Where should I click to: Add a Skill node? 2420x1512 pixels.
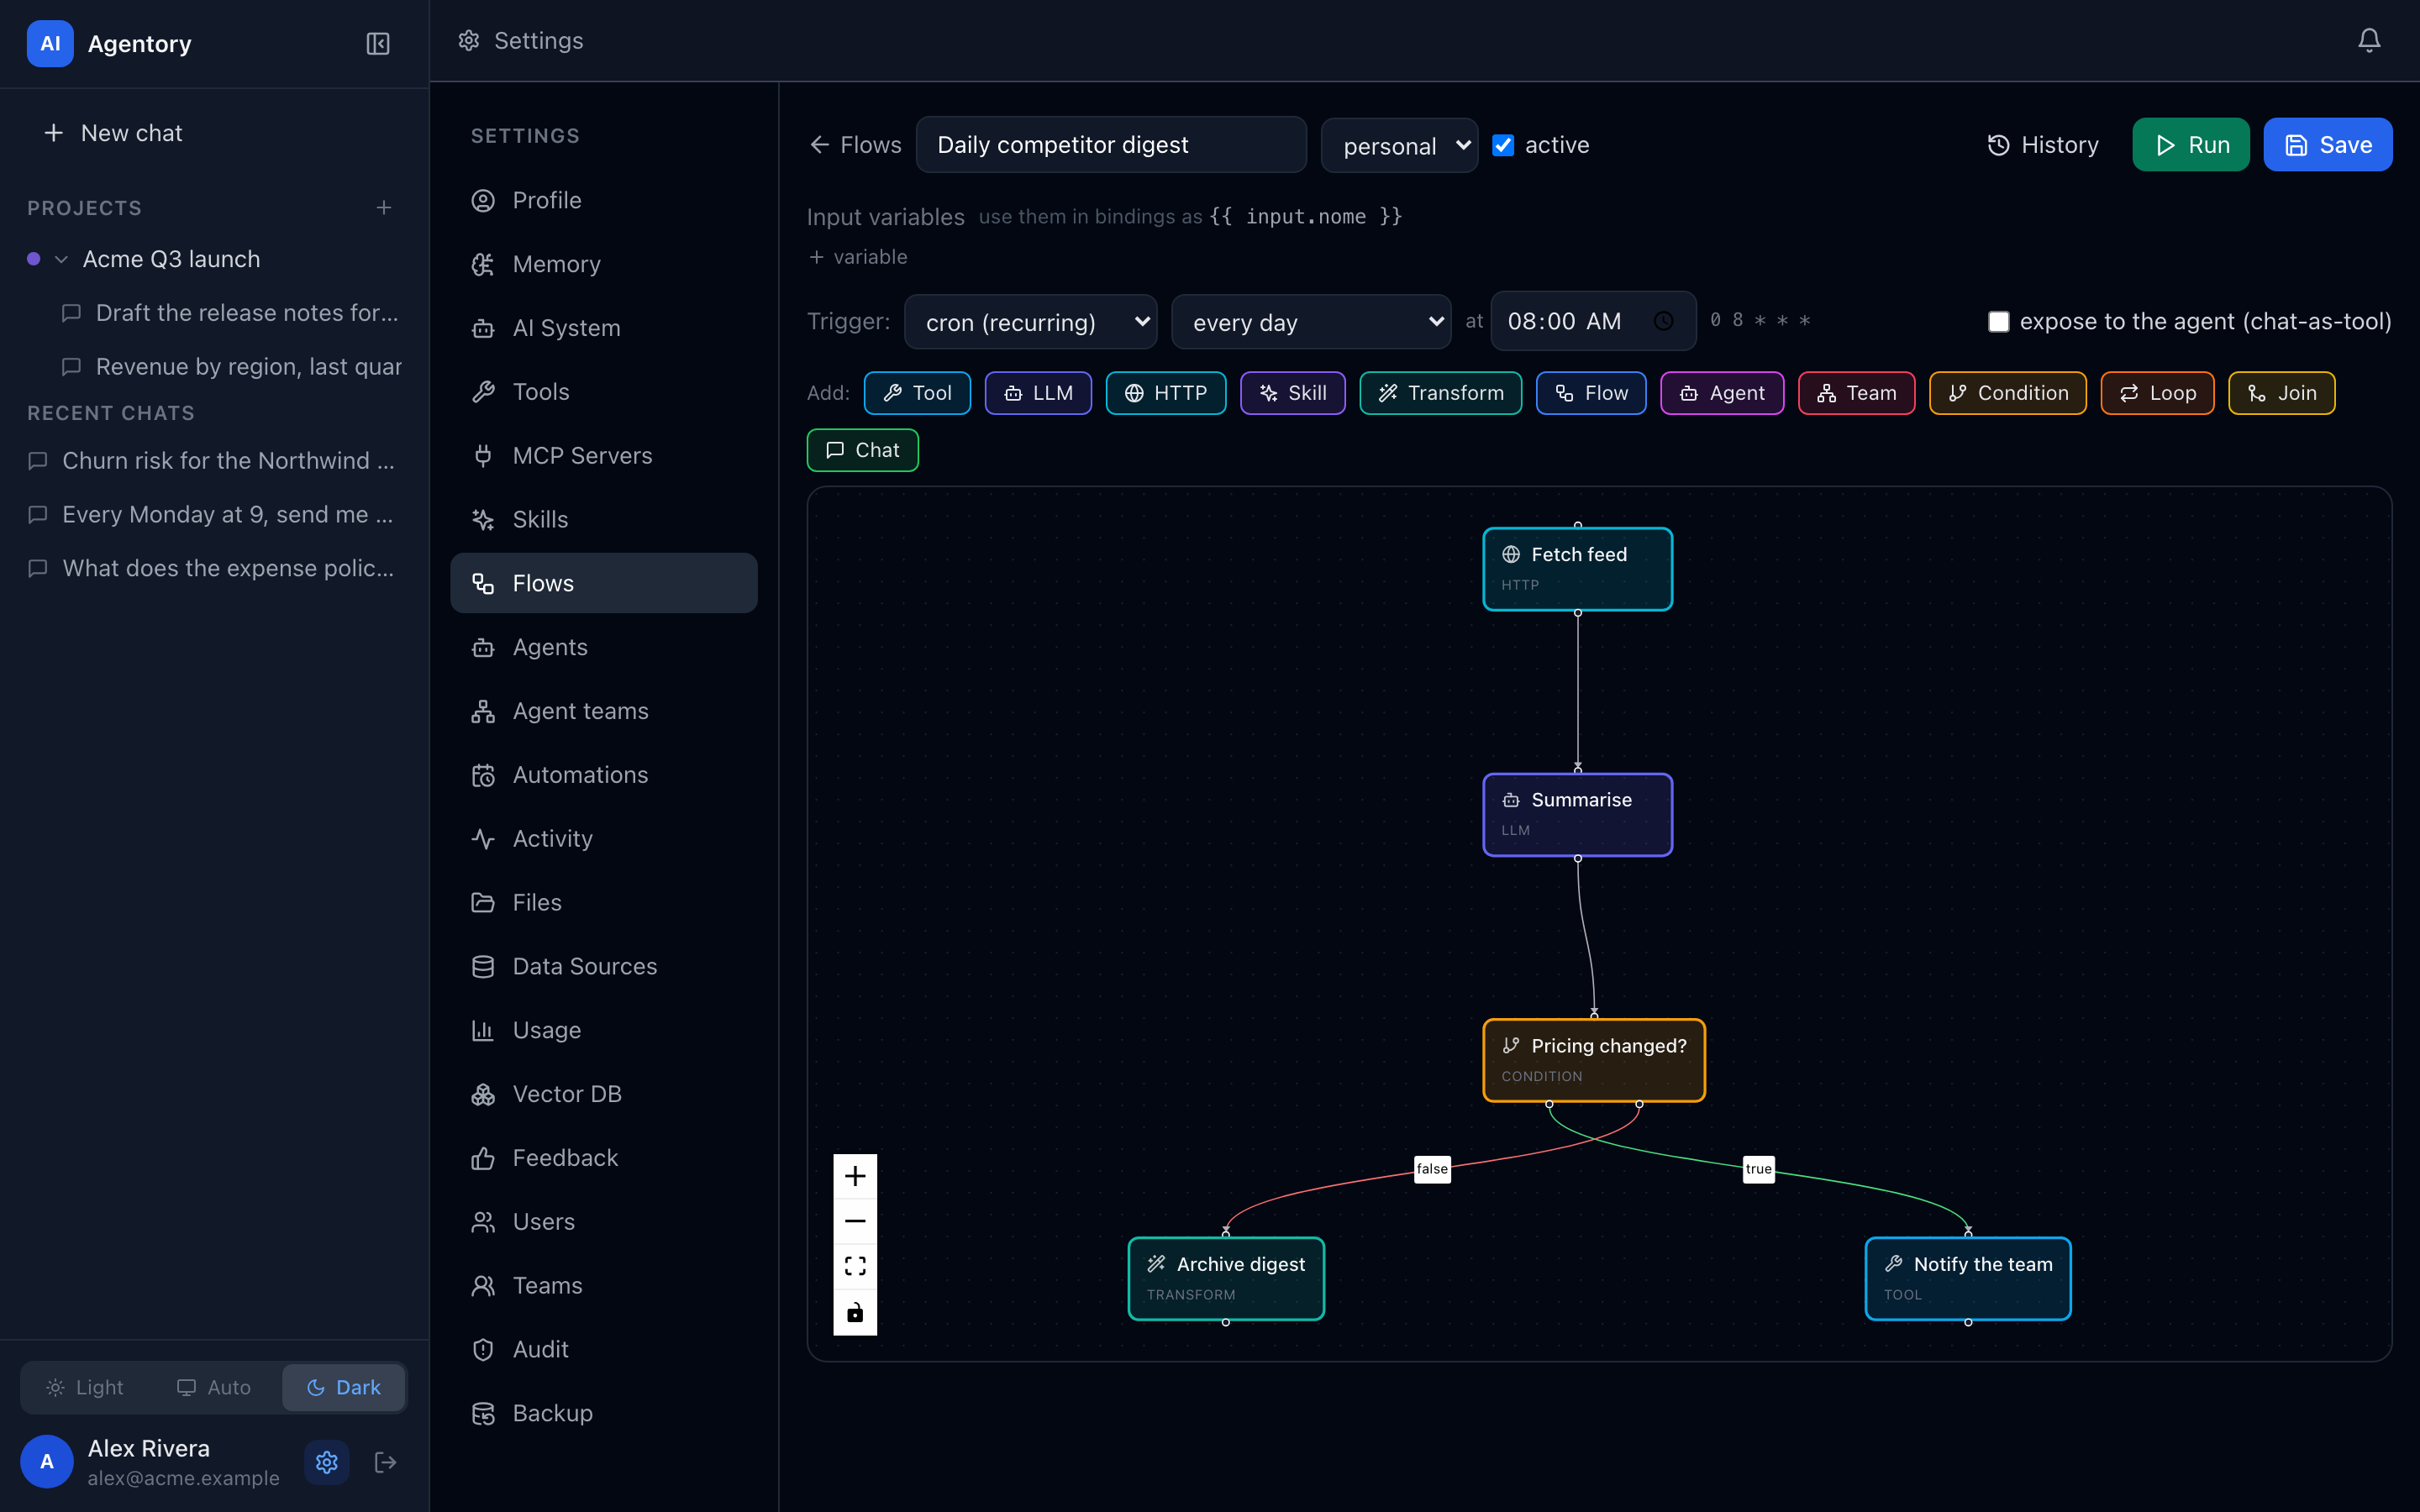(x=1293, y=393)
